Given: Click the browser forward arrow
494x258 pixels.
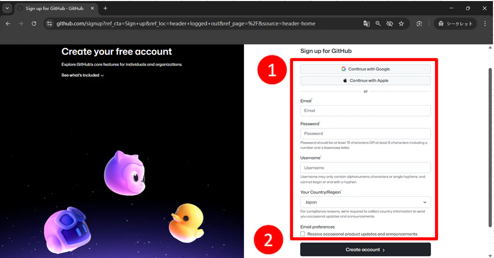Looking at the screenshot, I should click(x=21, y=24).
